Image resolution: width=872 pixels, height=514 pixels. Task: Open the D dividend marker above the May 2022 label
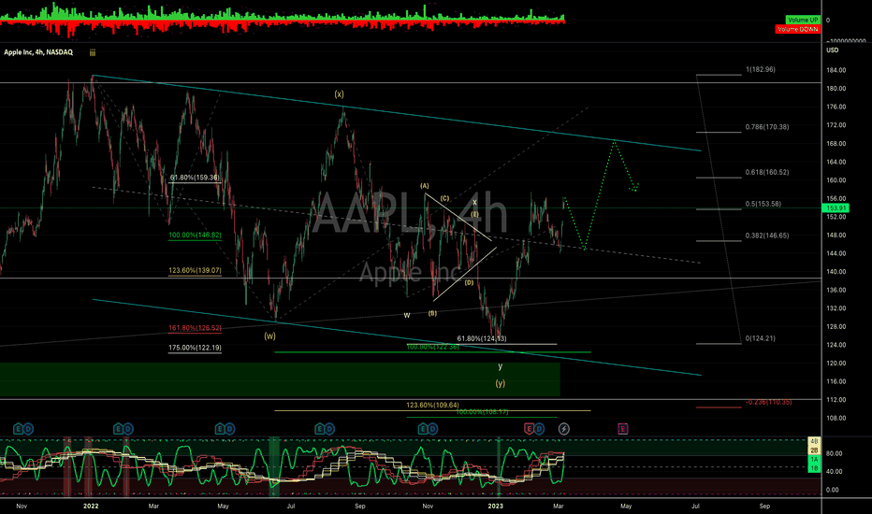point(229,428)
